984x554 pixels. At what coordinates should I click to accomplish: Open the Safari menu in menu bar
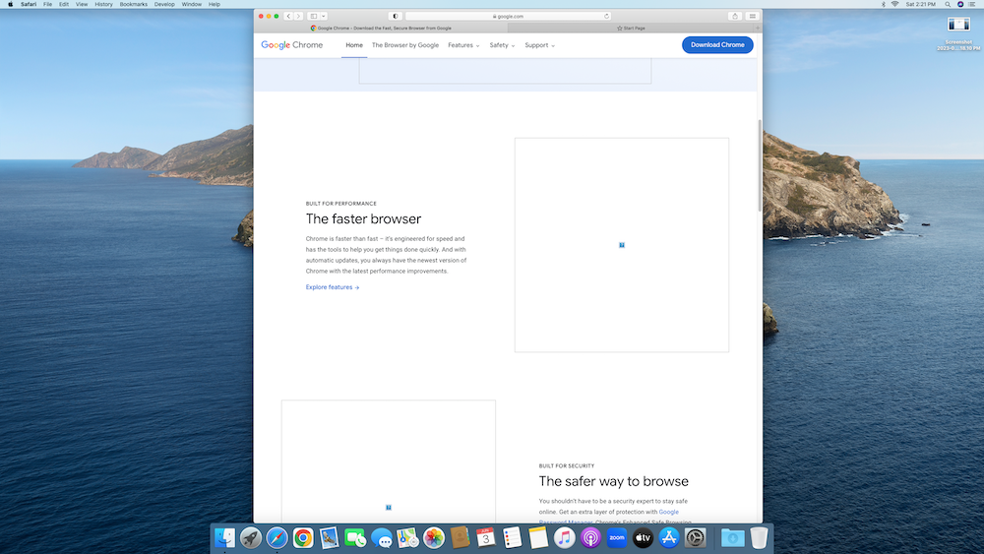[x=29, y=4]
